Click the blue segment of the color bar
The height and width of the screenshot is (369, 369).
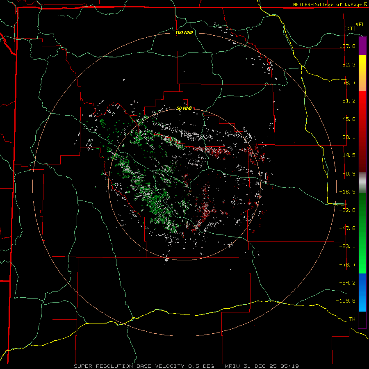click(362, 292)
